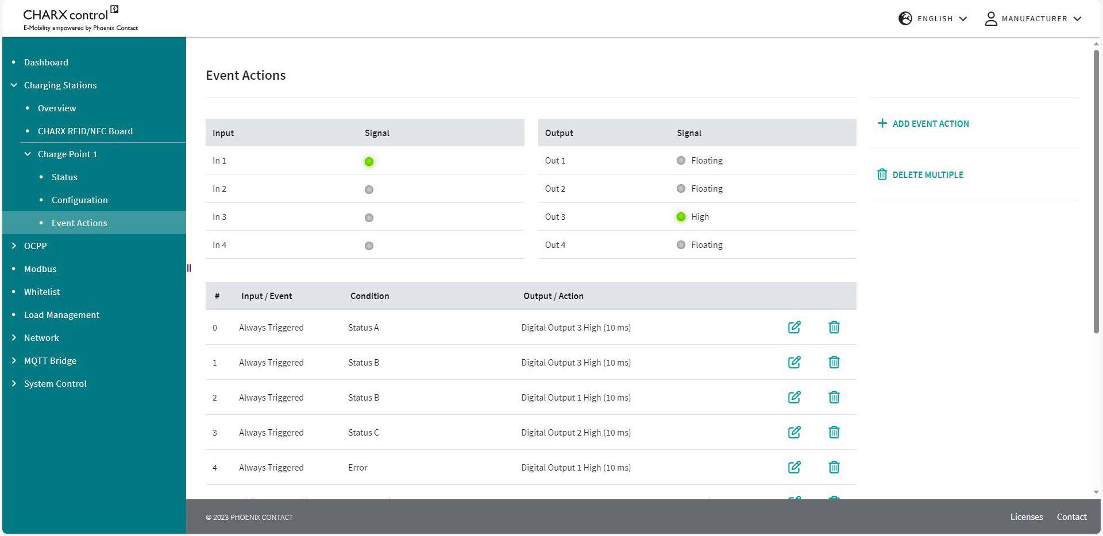Click the CHARX control logo
This screenshot has width=1103, height=536.
point(80,18)
